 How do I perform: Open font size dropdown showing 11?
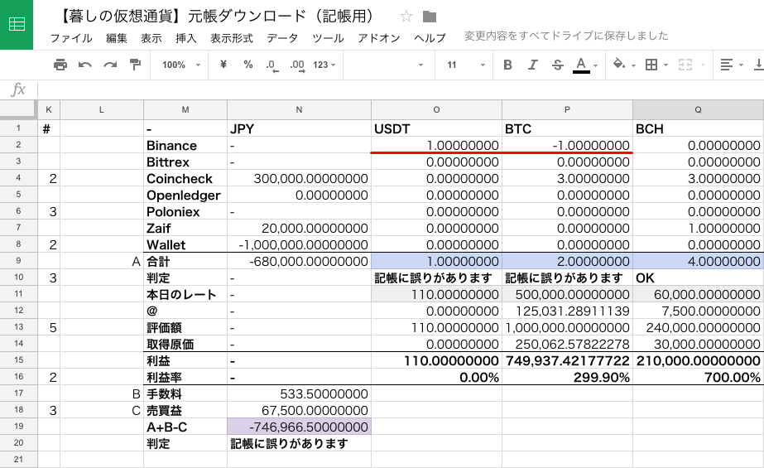tap(466, 65)
